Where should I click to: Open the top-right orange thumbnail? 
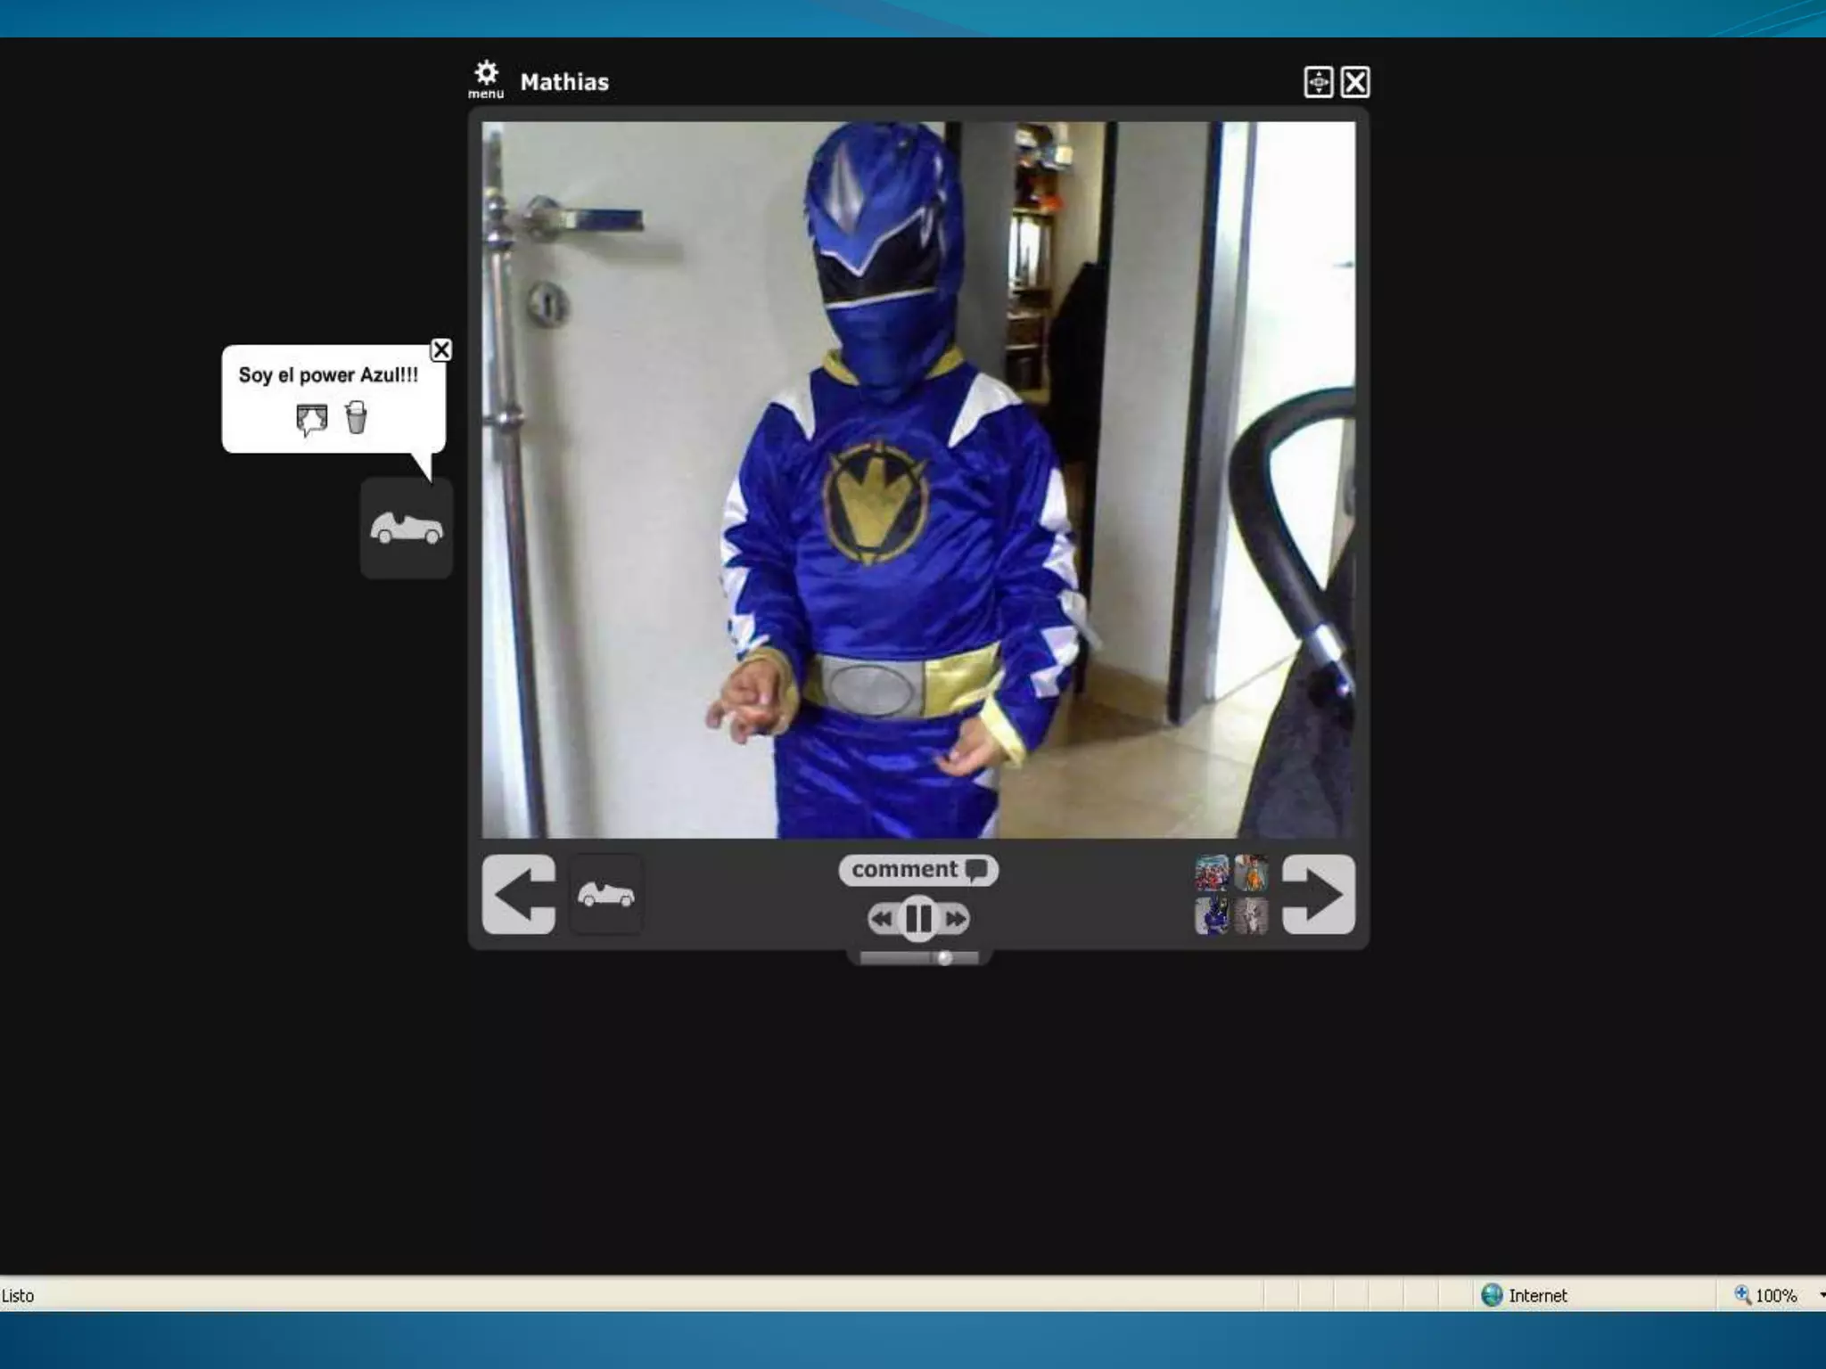(1251, 873)
